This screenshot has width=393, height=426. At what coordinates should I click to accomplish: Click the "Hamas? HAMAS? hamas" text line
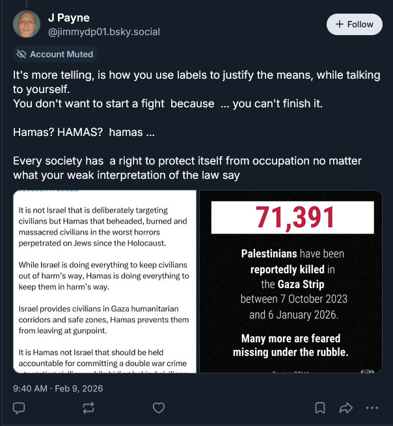point(84,132)
